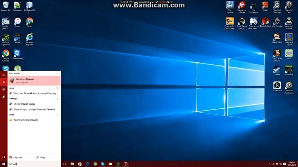The image size is (298, 167).
Task: Open the Feedback icon in search sidebar
Action: click(x=4, y=97)
